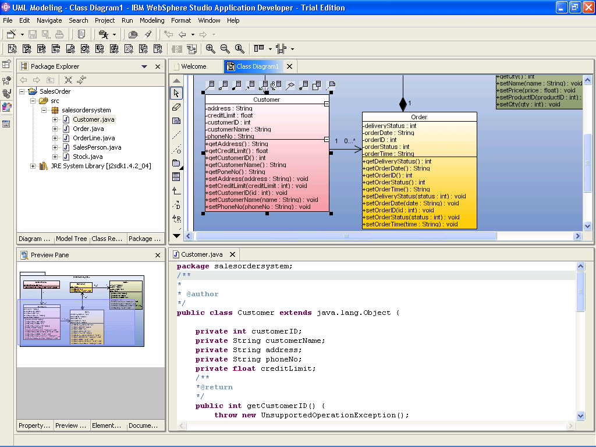This screenshot has height=447, width=596.
Task: Select the dashed line anchor tool in palette
Action: click(176, 135)
